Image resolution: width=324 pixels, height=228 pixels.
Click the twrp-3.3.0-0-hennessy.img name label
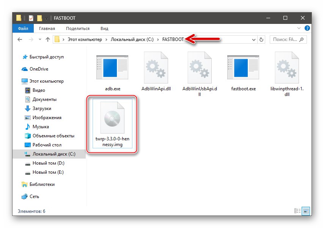[x=112, y=142]
